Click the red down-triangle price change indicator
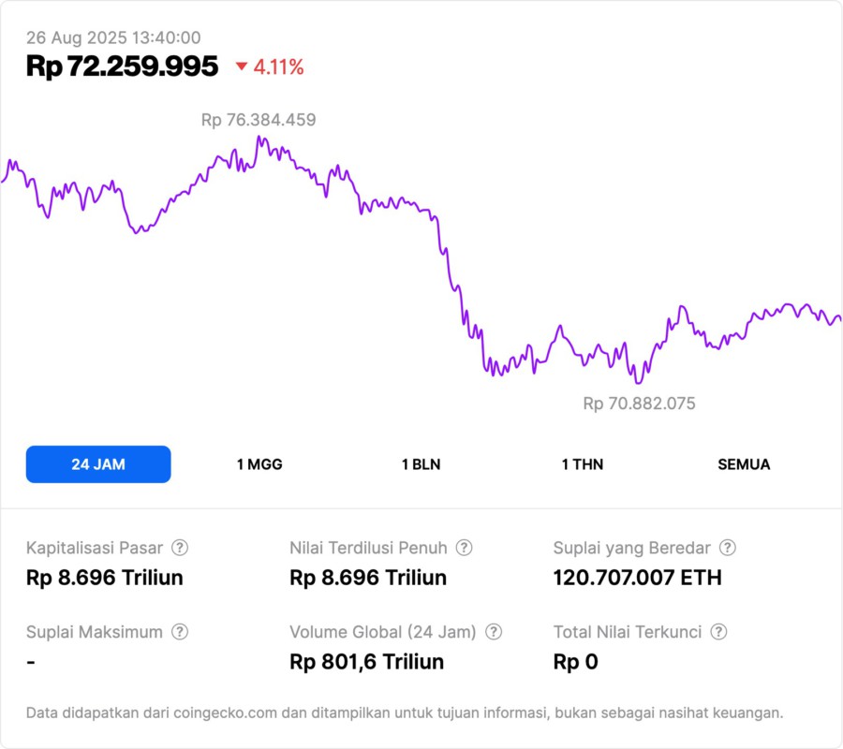This screenshot has height=749, width=843. point(242,66)
